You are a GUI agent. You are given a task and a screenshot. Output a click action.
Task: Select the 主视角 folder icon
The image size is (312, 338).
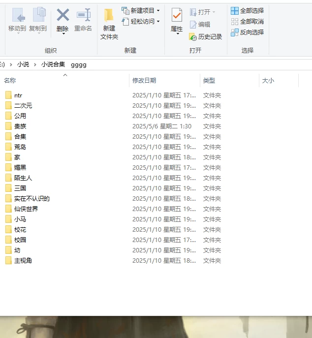tap(8, 261)
